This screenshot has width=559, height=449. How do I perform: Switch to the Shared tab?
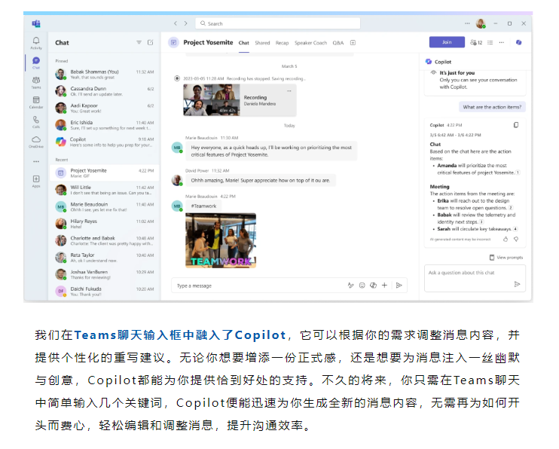point(262,43)
